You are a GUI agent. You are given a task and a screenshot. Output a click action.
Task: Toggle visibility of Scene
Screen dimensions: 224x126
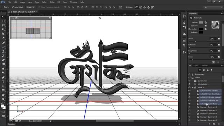(189, 78)
